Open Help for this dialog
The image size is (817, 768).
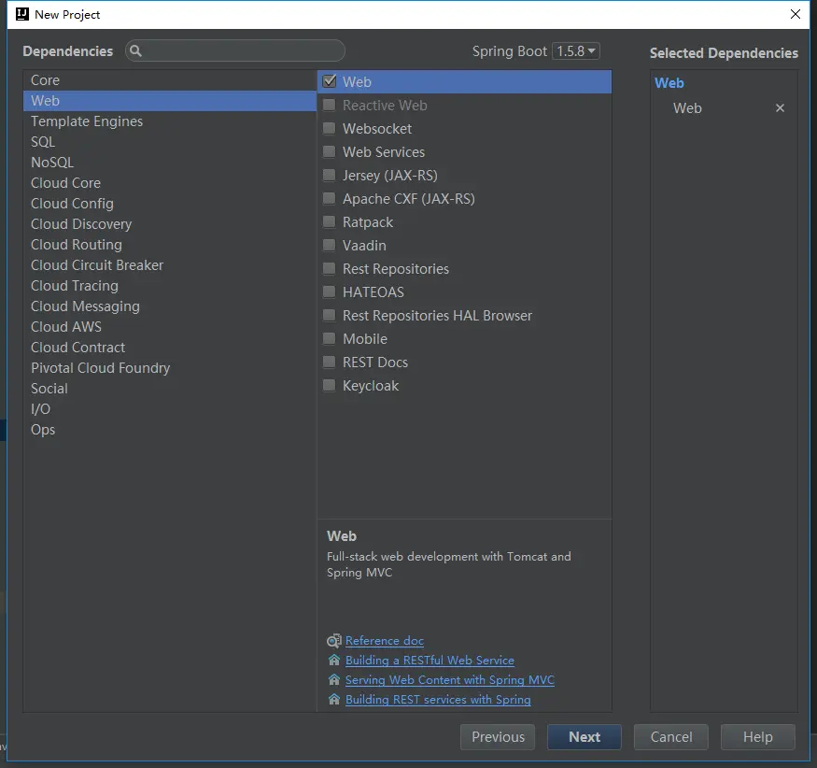757,737
